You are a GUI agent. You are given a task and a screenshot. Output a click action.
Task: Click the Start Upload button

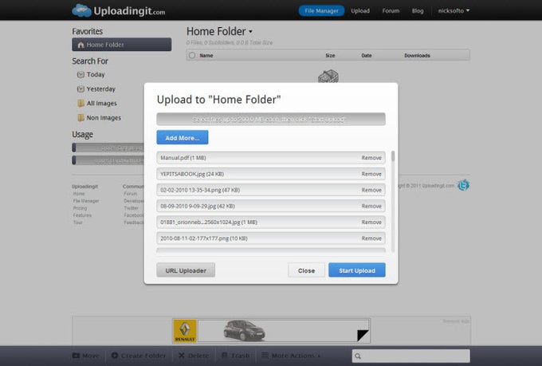pyautogui.click(x=357, y=270)
